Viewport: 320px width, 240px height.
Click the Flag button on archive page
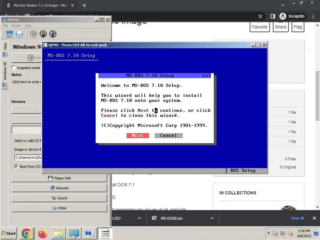click(298, 27)
